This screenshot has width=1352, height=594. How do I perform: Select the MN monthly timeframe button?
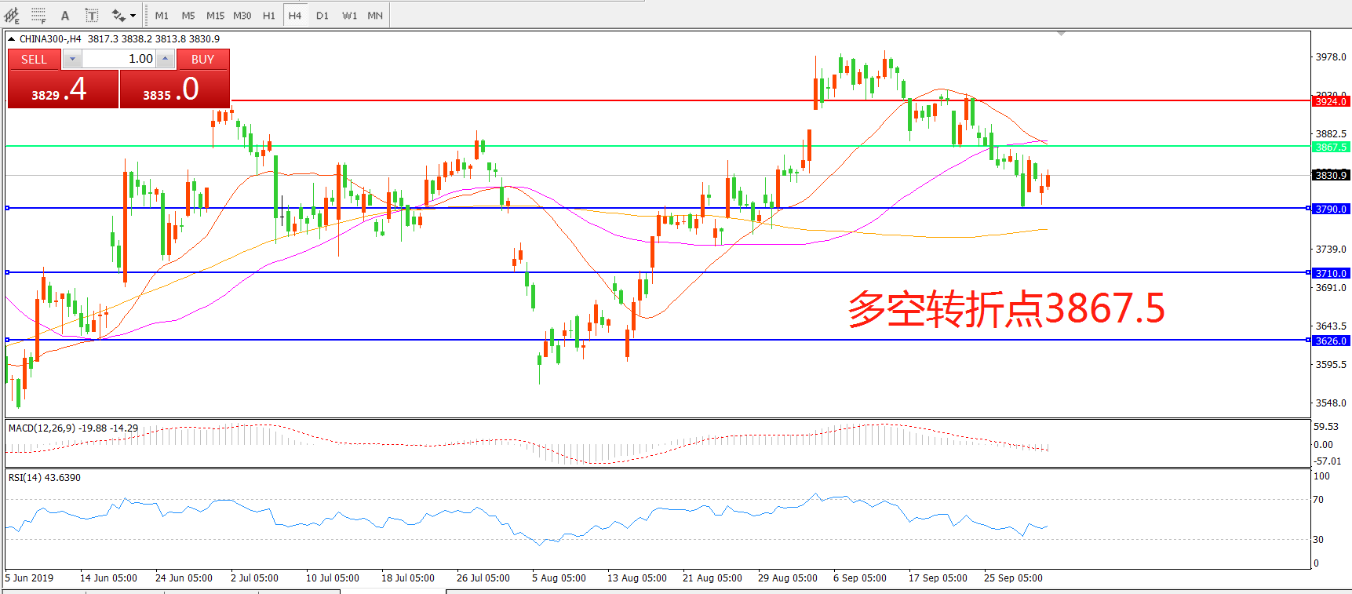[375, 15]
